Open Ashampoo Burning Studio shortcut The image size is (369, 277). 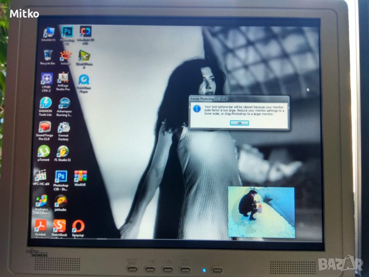pyautogui.click(x=63, y=103)
